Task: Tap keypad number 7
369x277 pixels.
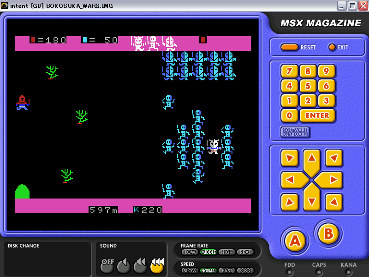Action: pyautogui.click(x=289, y=71)
